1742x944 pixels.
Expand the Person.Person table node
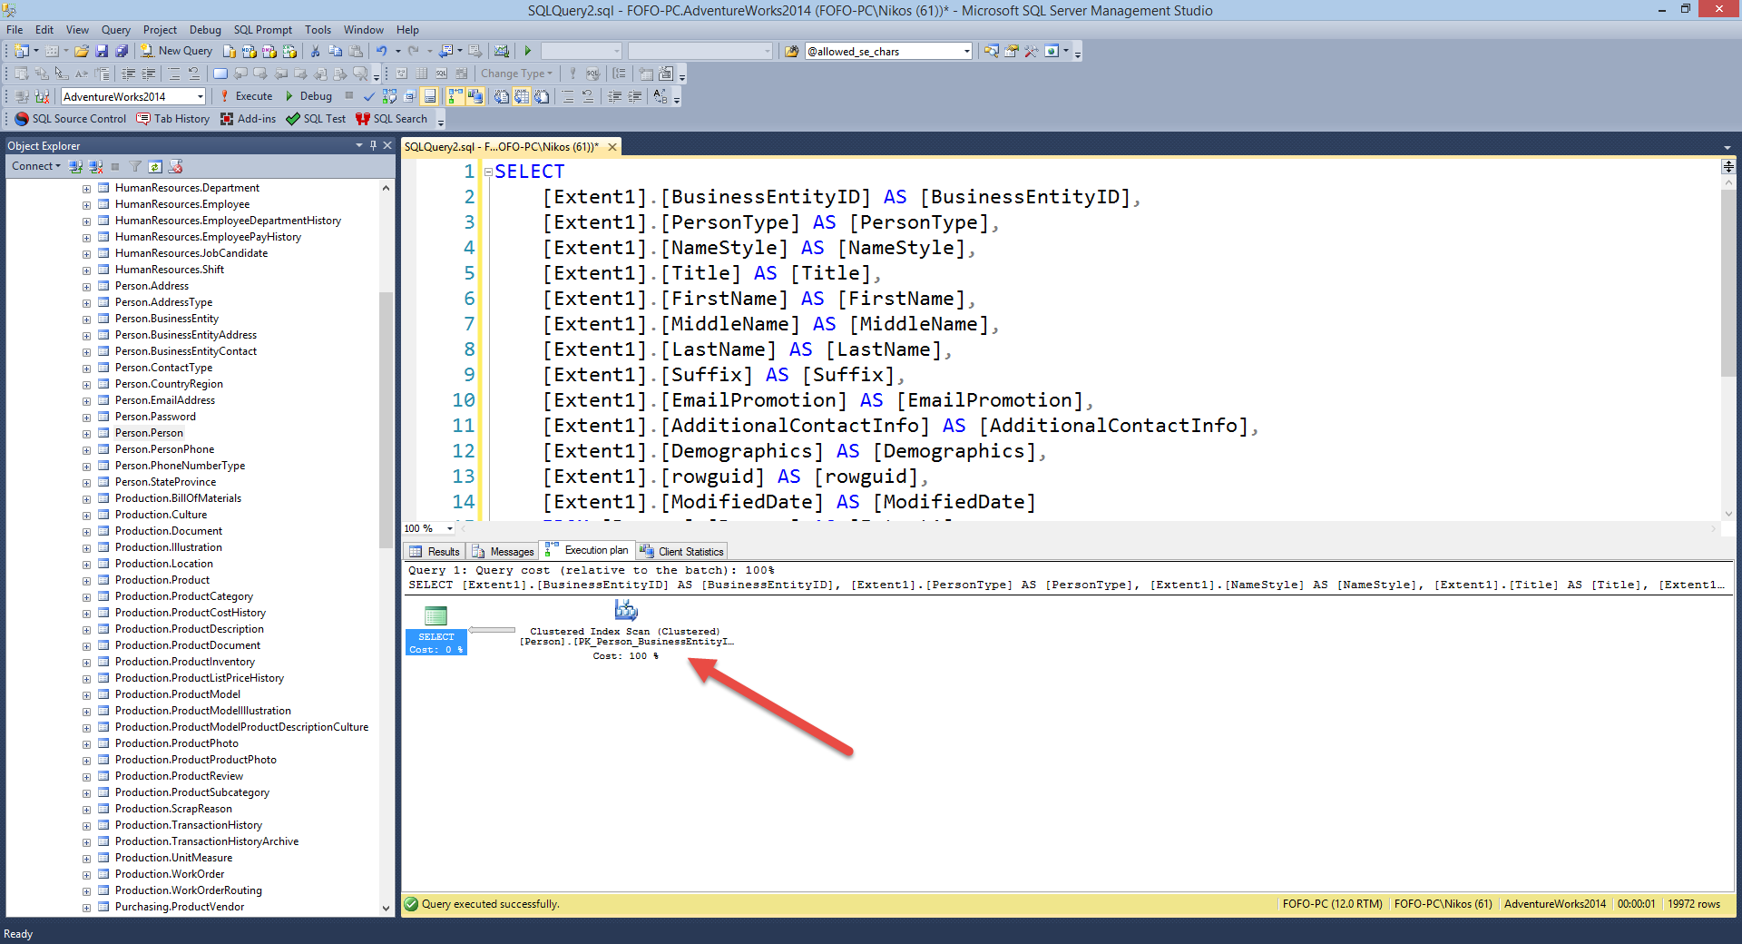[86, 434]
